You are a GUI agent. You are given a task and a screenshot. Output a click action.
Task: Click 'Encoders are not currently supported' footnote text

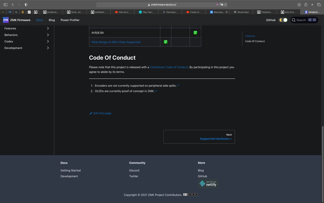136,86
